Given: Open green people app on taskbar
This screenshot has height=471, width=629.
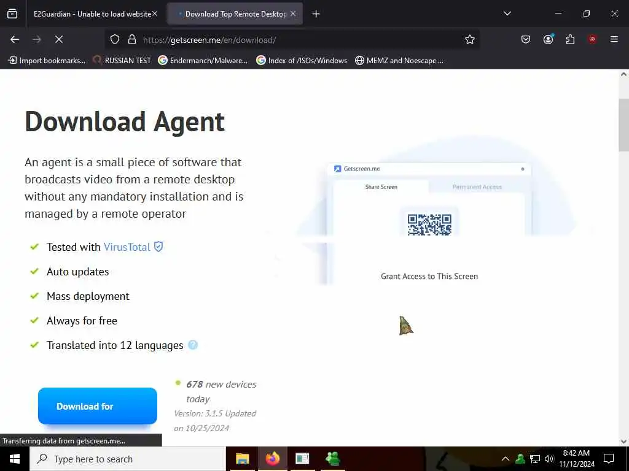Looking at the screenshot, I should tap(333, 459).
